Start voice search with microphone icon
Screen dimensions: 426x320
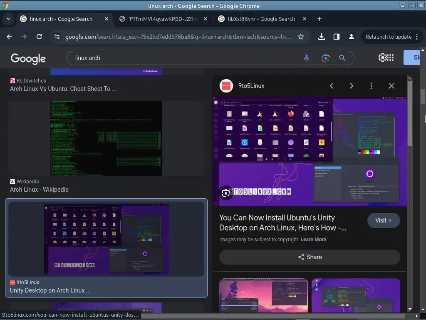(307, 57)
